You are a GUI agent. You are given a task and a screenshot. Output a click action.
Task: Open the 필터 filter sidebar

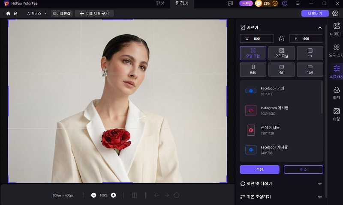pyautogui.click(x=336, y=93)
